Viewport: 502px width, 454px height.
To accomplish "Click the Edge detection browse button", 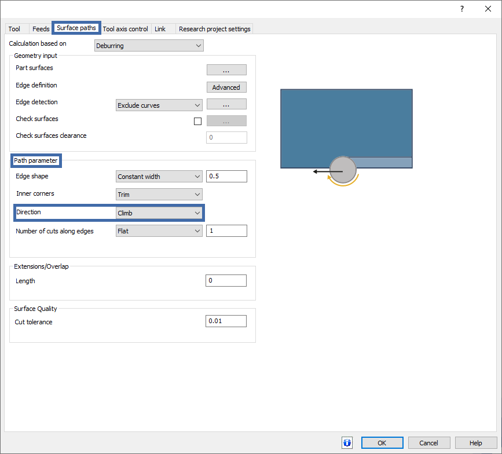I will (226, 104).
